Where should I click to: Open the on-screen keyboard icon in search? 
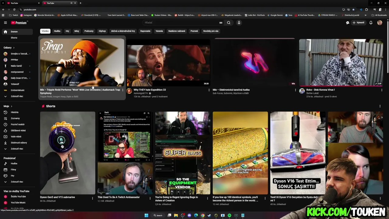click(x=221, y=23)
